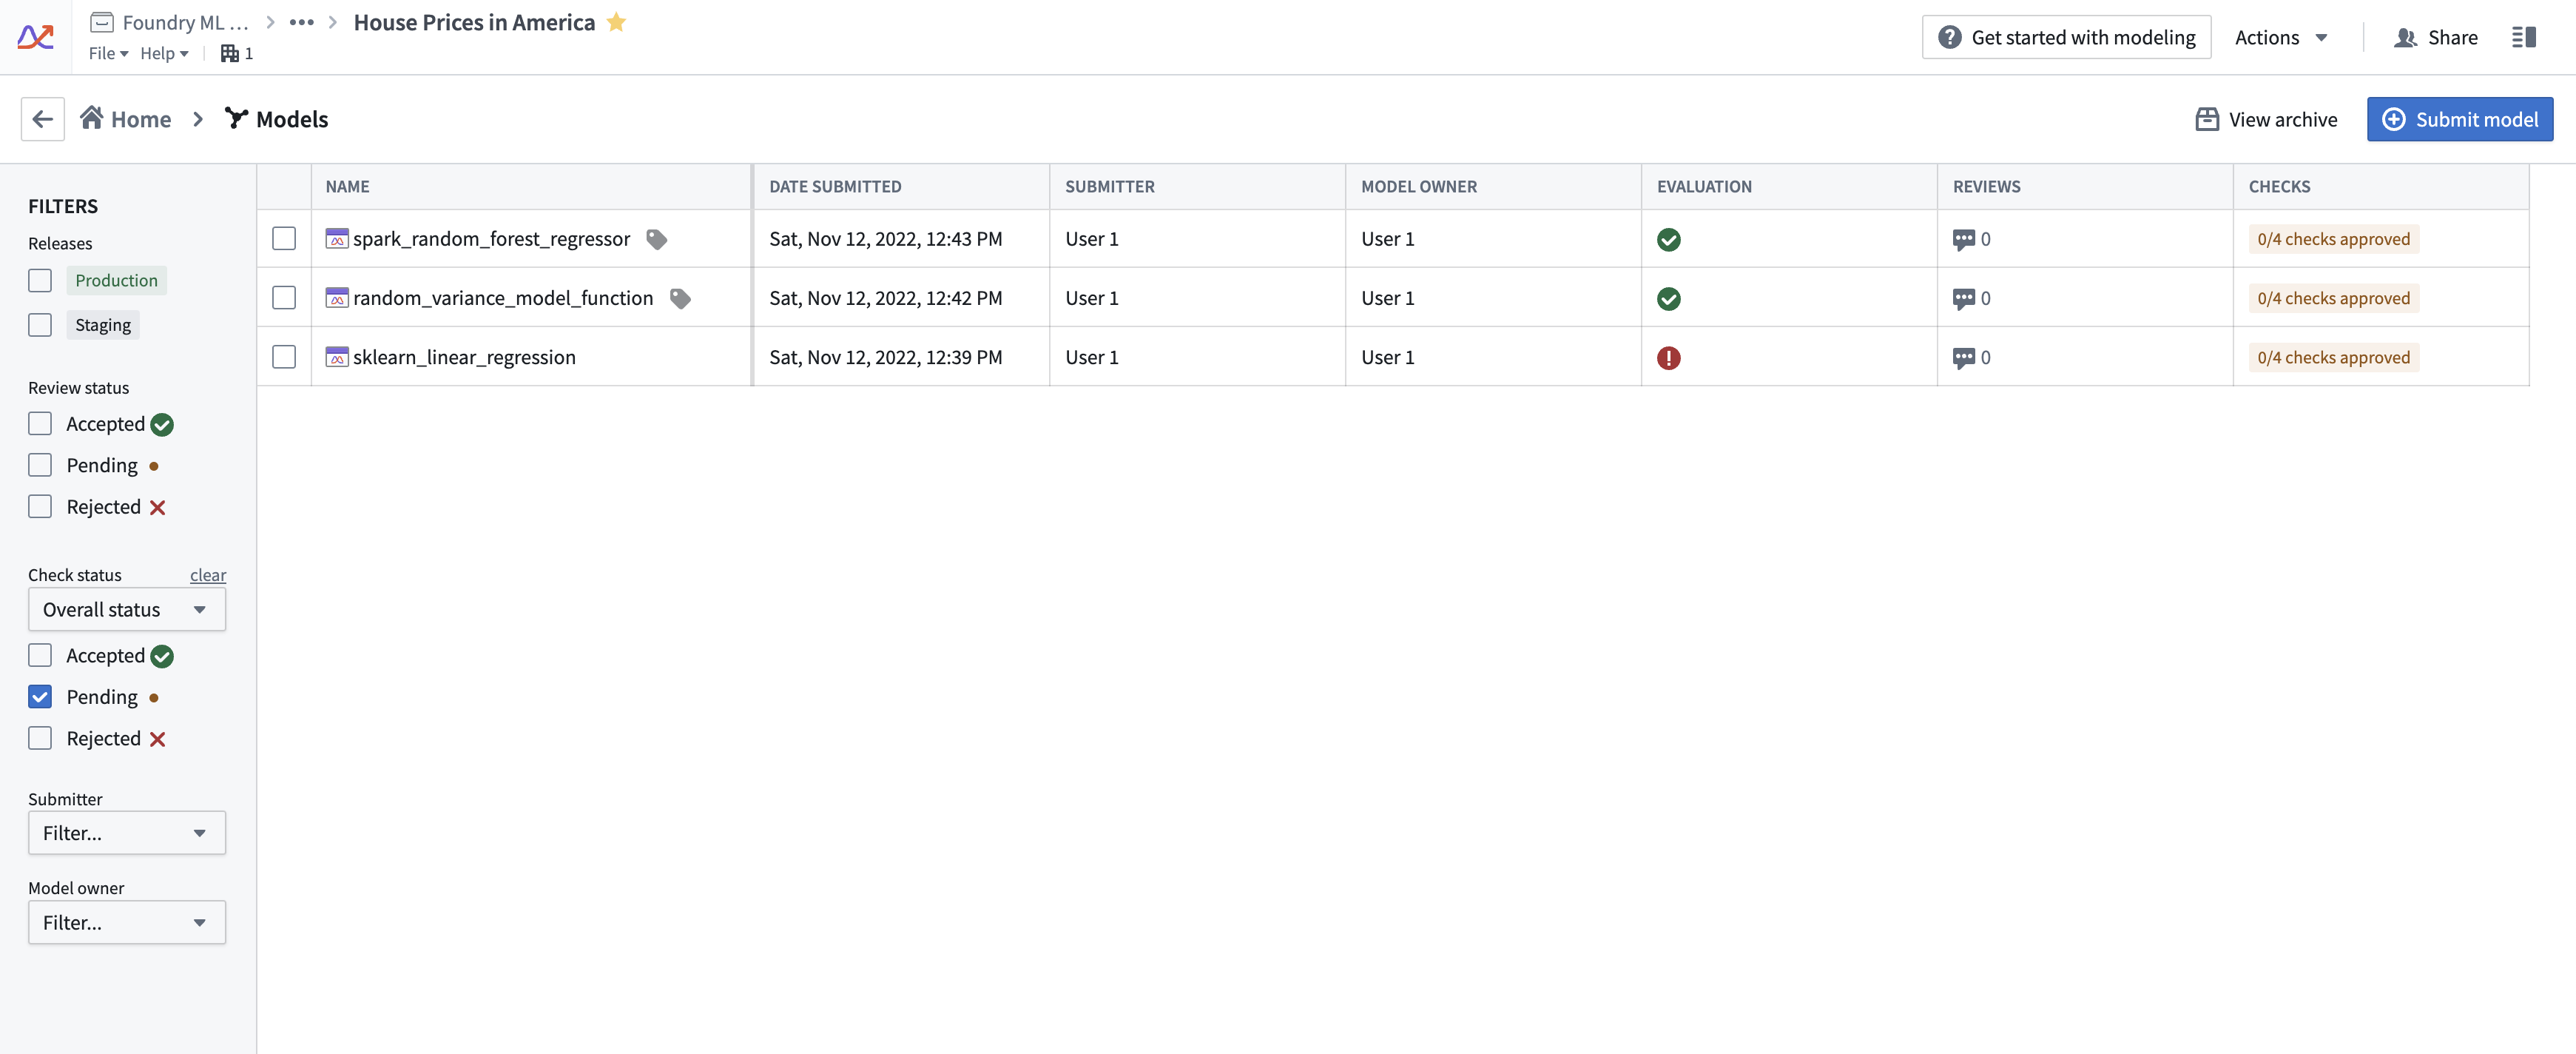The width and height of the screenshot is (2576, 1054).
Task: Open the Model owner filter dropdown
Action: click(127, 922)
